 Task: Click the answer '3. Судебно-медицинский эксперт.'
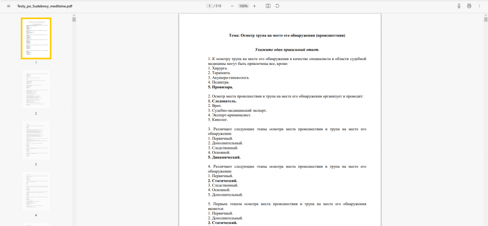click(x=237, y=110)
